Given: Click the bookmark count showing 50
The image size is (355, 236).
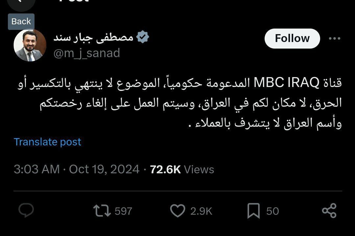Looking at the screenshot, I should point(272,212).
